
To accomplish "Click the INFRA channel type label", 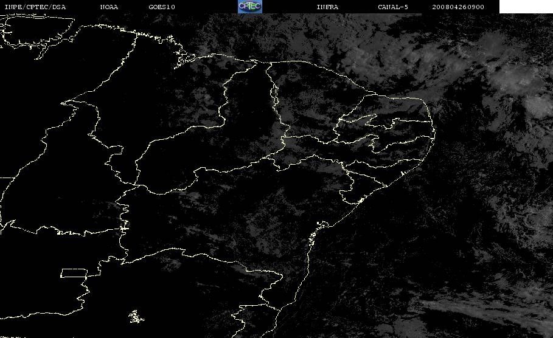I will (x=327, y=7).
